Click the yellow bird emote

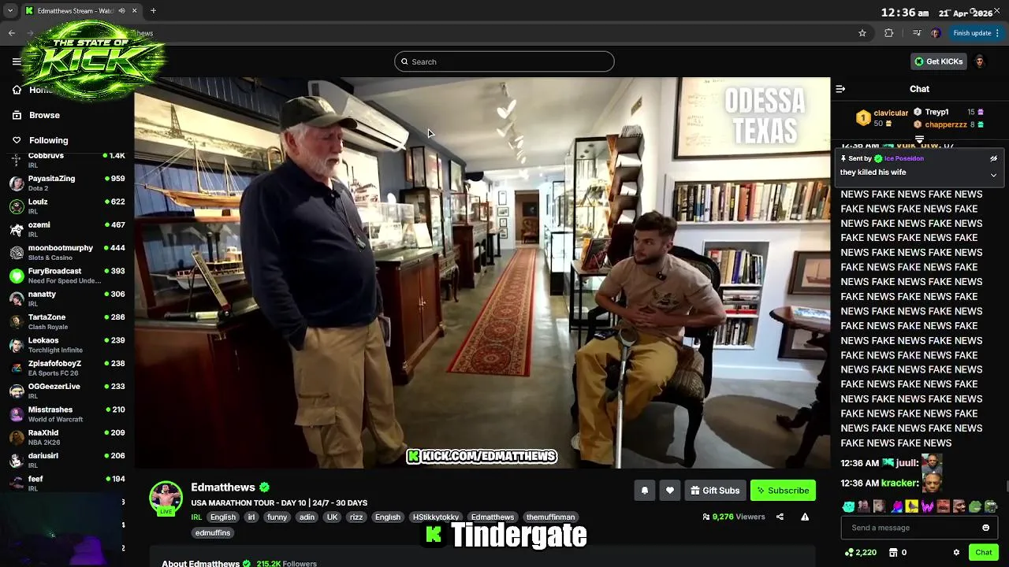tap(912, 506)
